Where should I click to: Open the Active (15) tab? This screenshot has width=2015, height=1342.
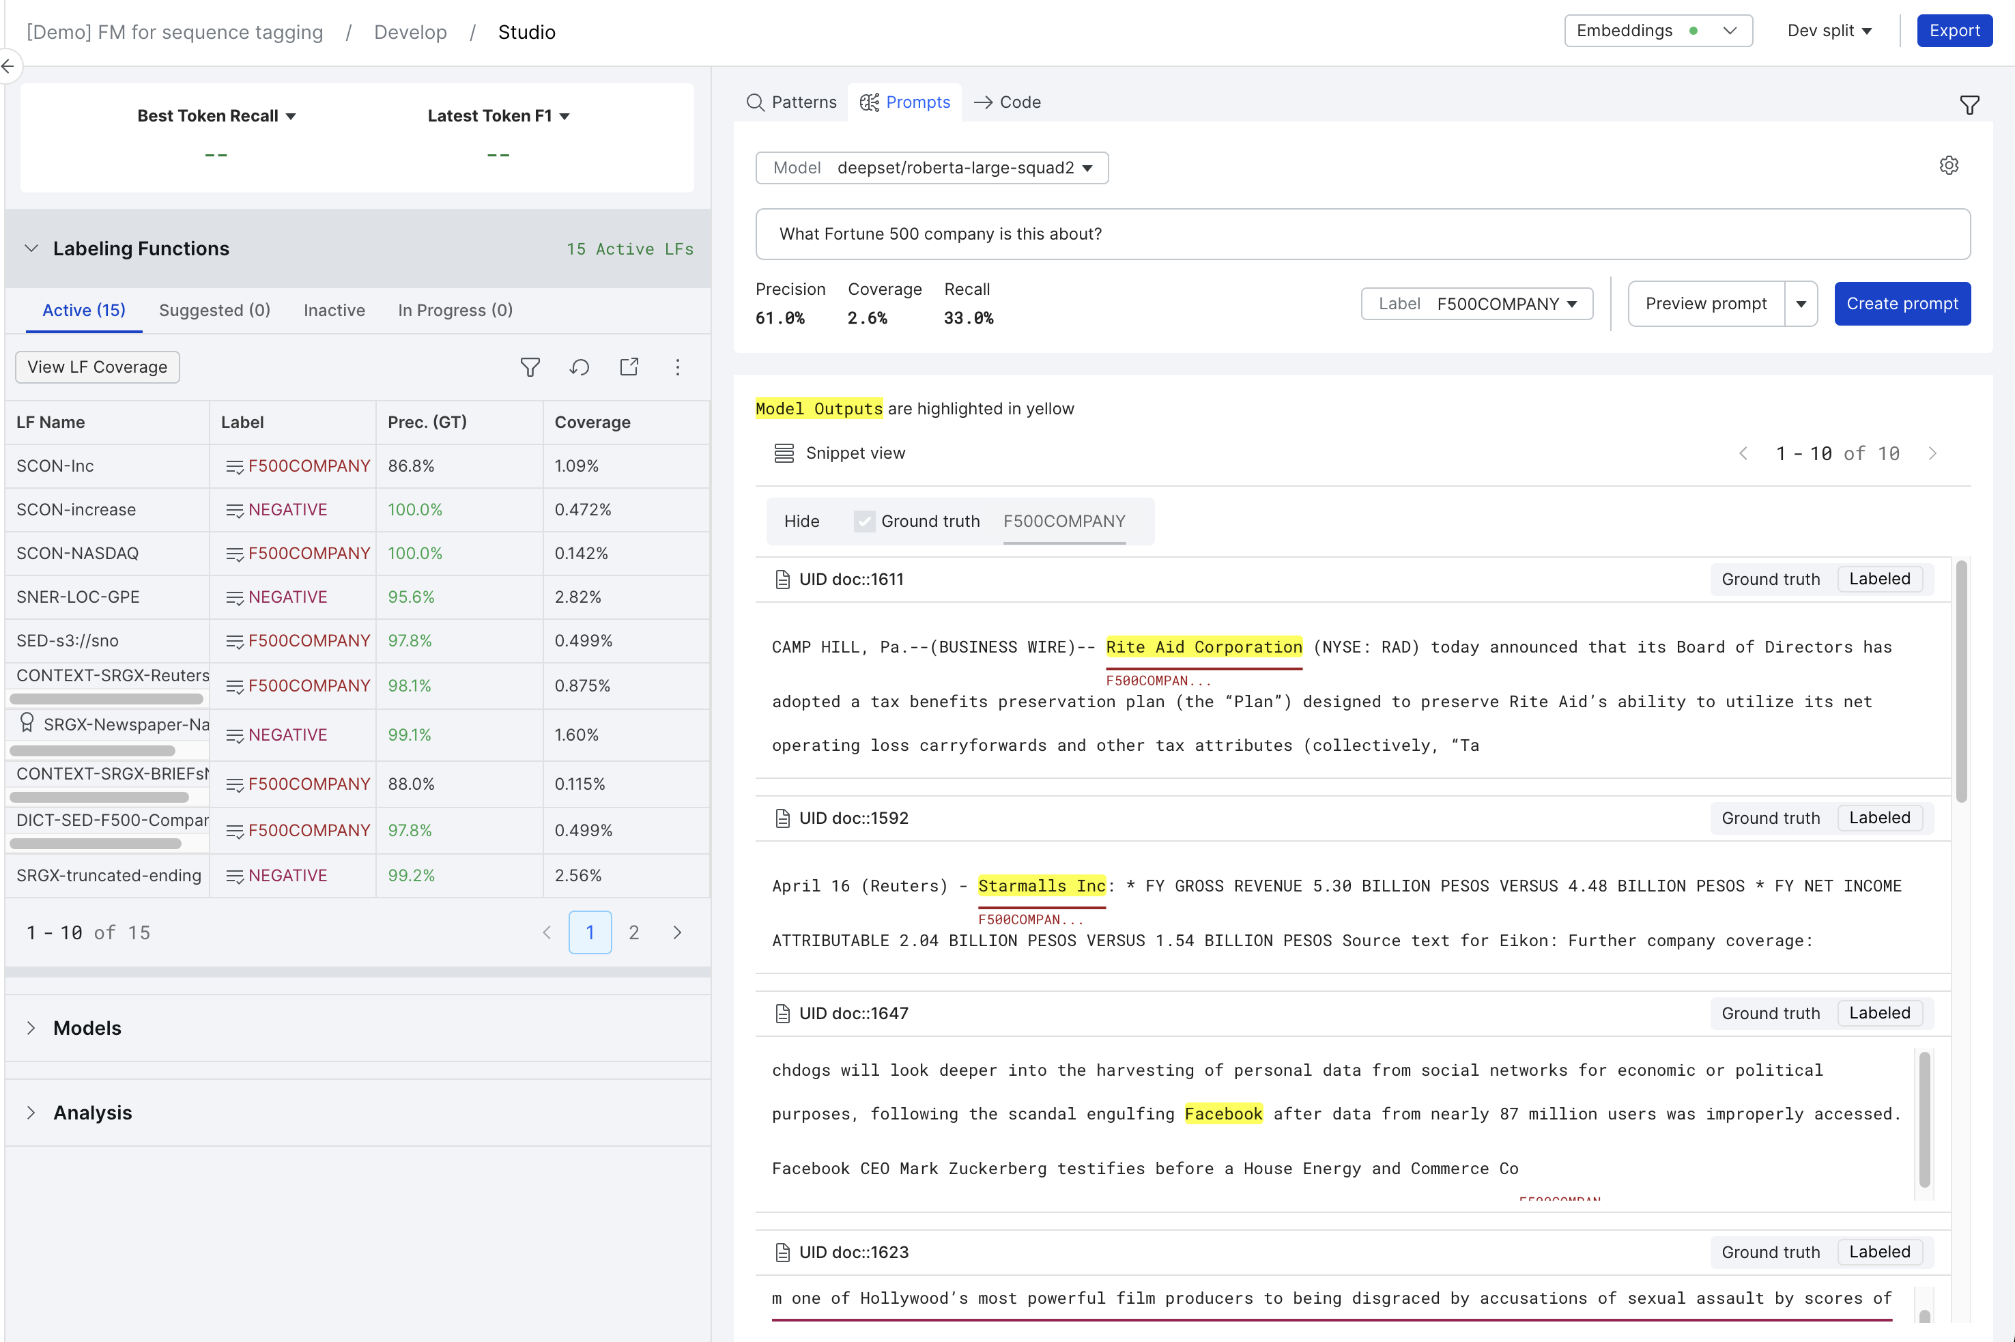[x=84, y=310]
